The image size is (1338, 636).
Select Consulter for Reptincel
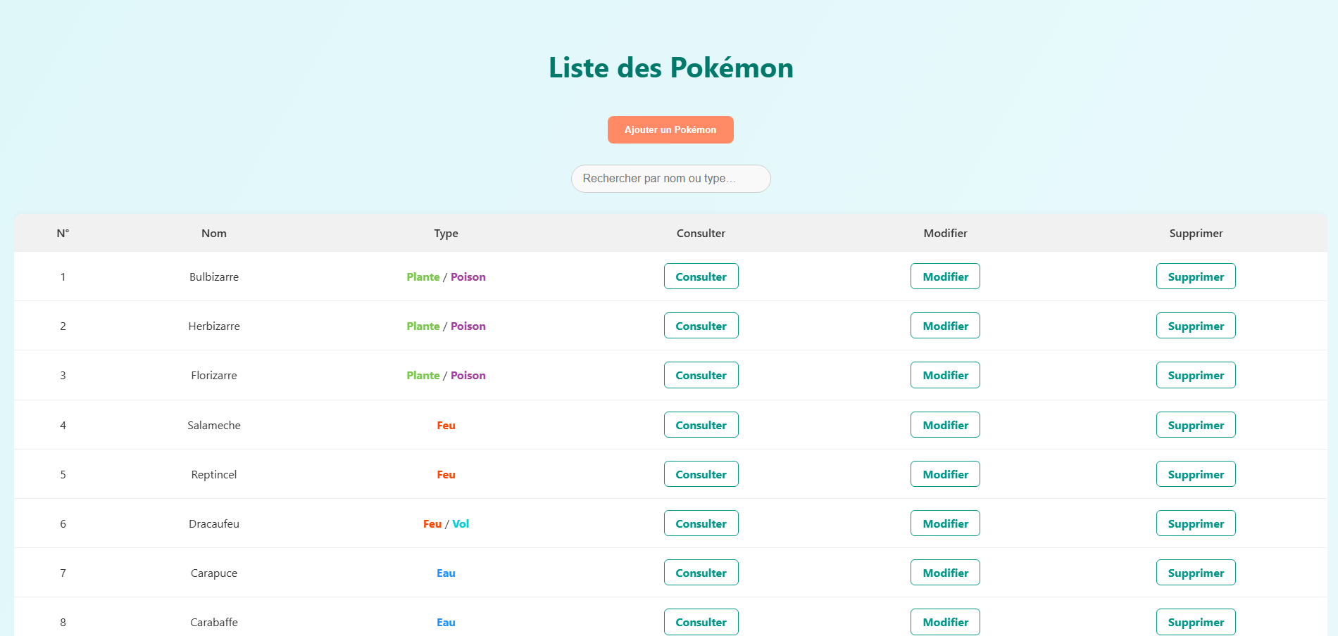701,474
